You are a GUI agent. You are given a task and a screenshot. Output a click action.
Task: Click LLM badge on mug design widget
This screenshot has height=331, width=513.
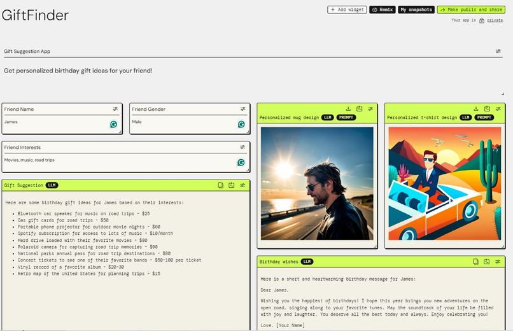click(328, 117)
